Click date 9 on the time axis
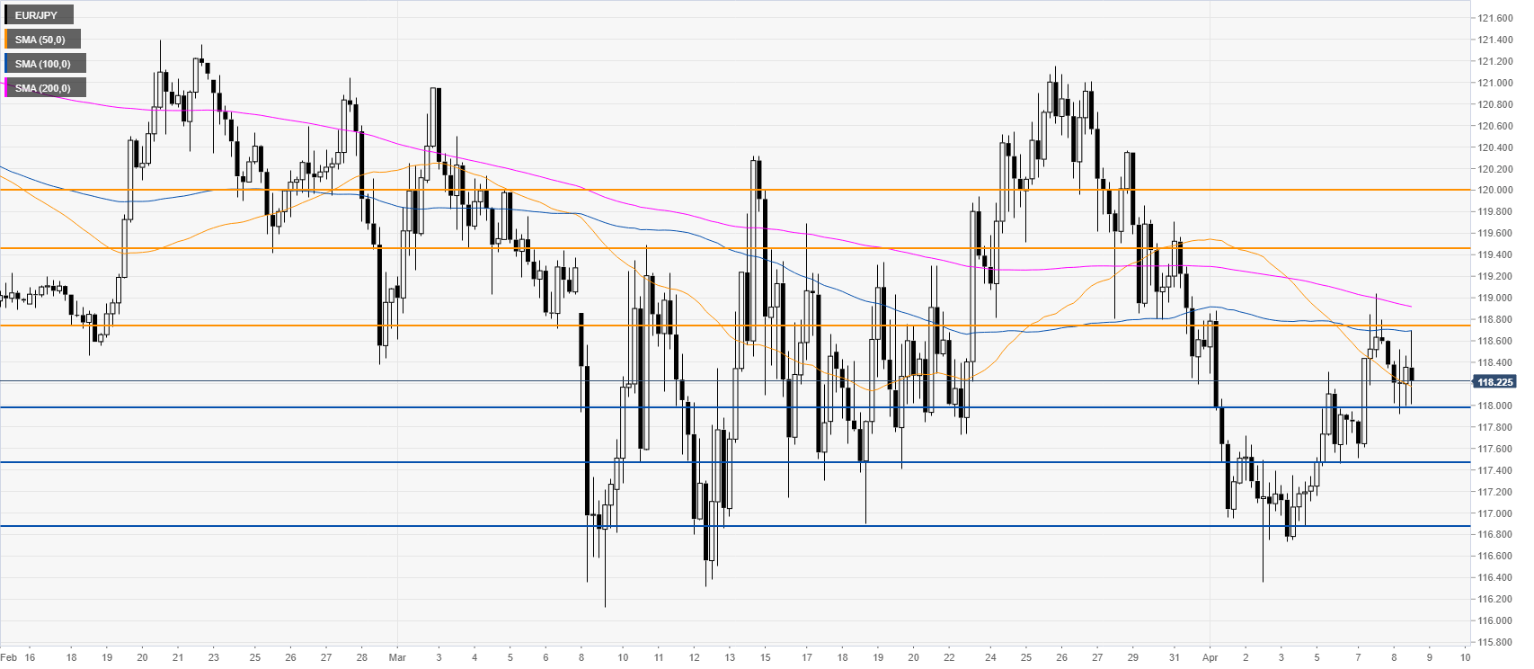Image resolution: width=1534 pixels, height=669 pixels. (1429, 657)
